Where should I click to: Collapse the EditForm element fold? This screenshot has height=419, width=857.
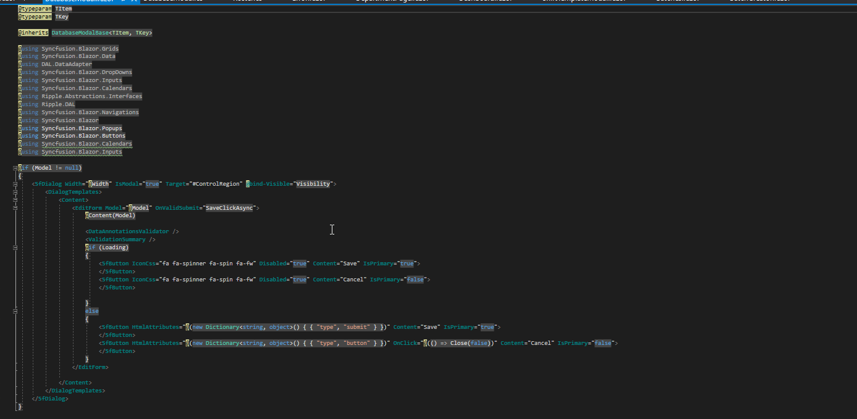15,208
